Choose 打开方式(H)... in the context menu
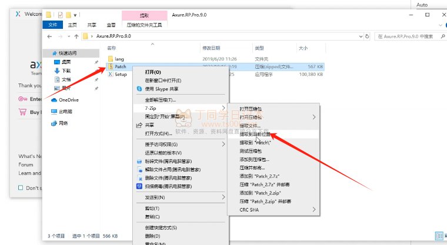447x245 pixels. click(158, 133)
